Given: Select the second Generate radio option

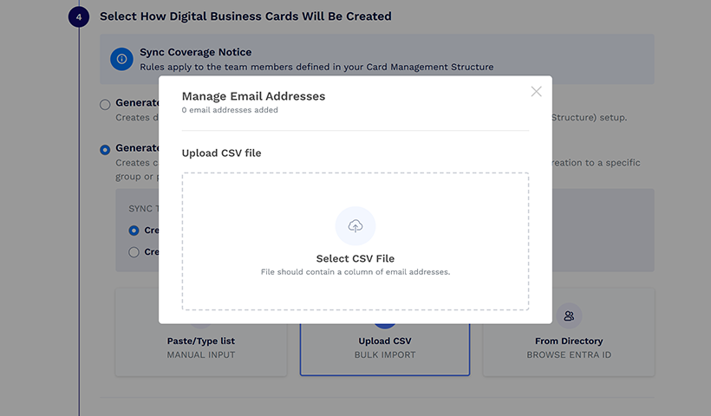Looking at the screenshot, I should click(105, 149).
